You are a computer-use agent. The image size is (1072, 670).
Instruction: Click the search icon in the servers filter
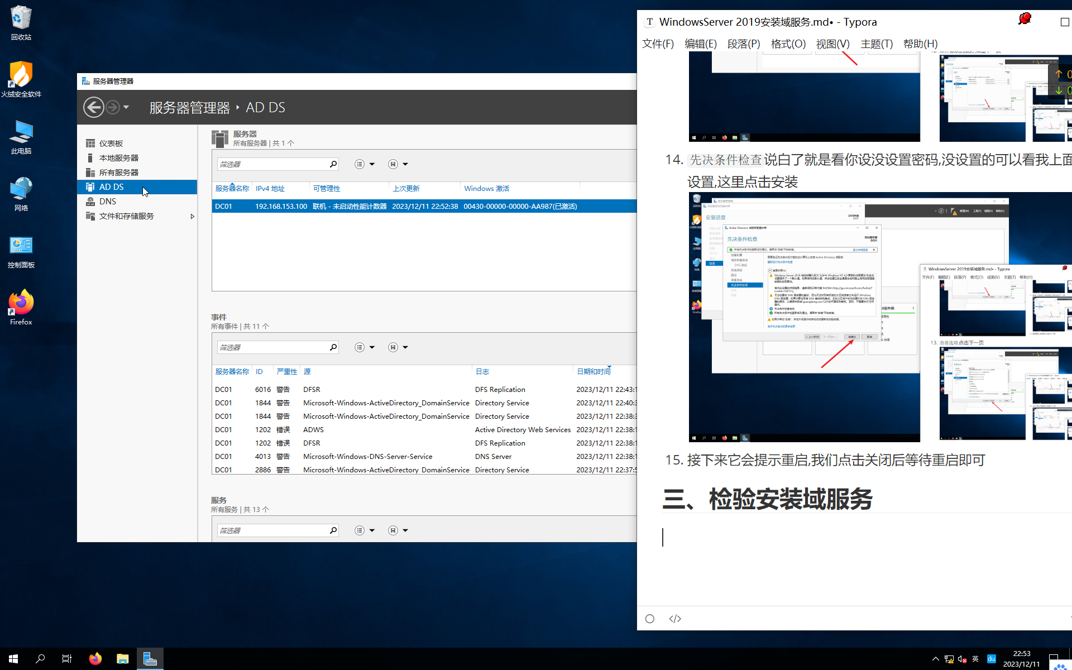(333, 164)
